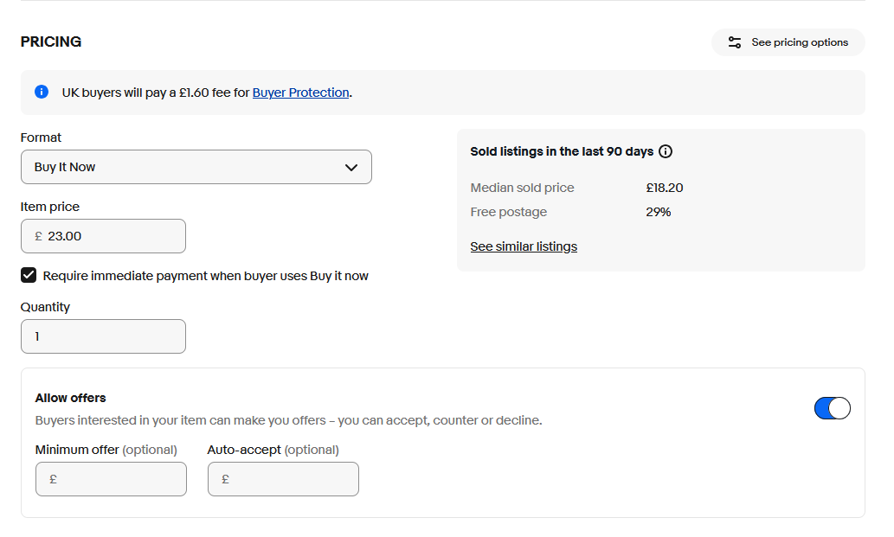Screen dimensions: 894x537
Task: Tick the Require immediate payment checkbox
Action: [x=29, y=276]
